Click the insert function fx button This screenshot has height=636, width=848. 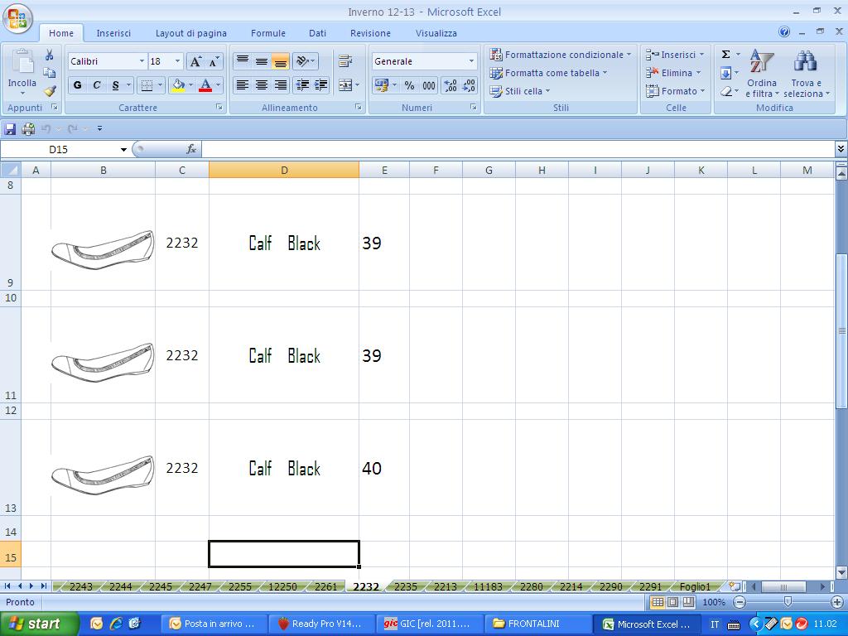point(191,149)
